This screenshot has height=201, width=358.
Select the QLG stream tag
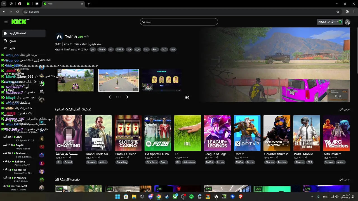pos(164,49)
